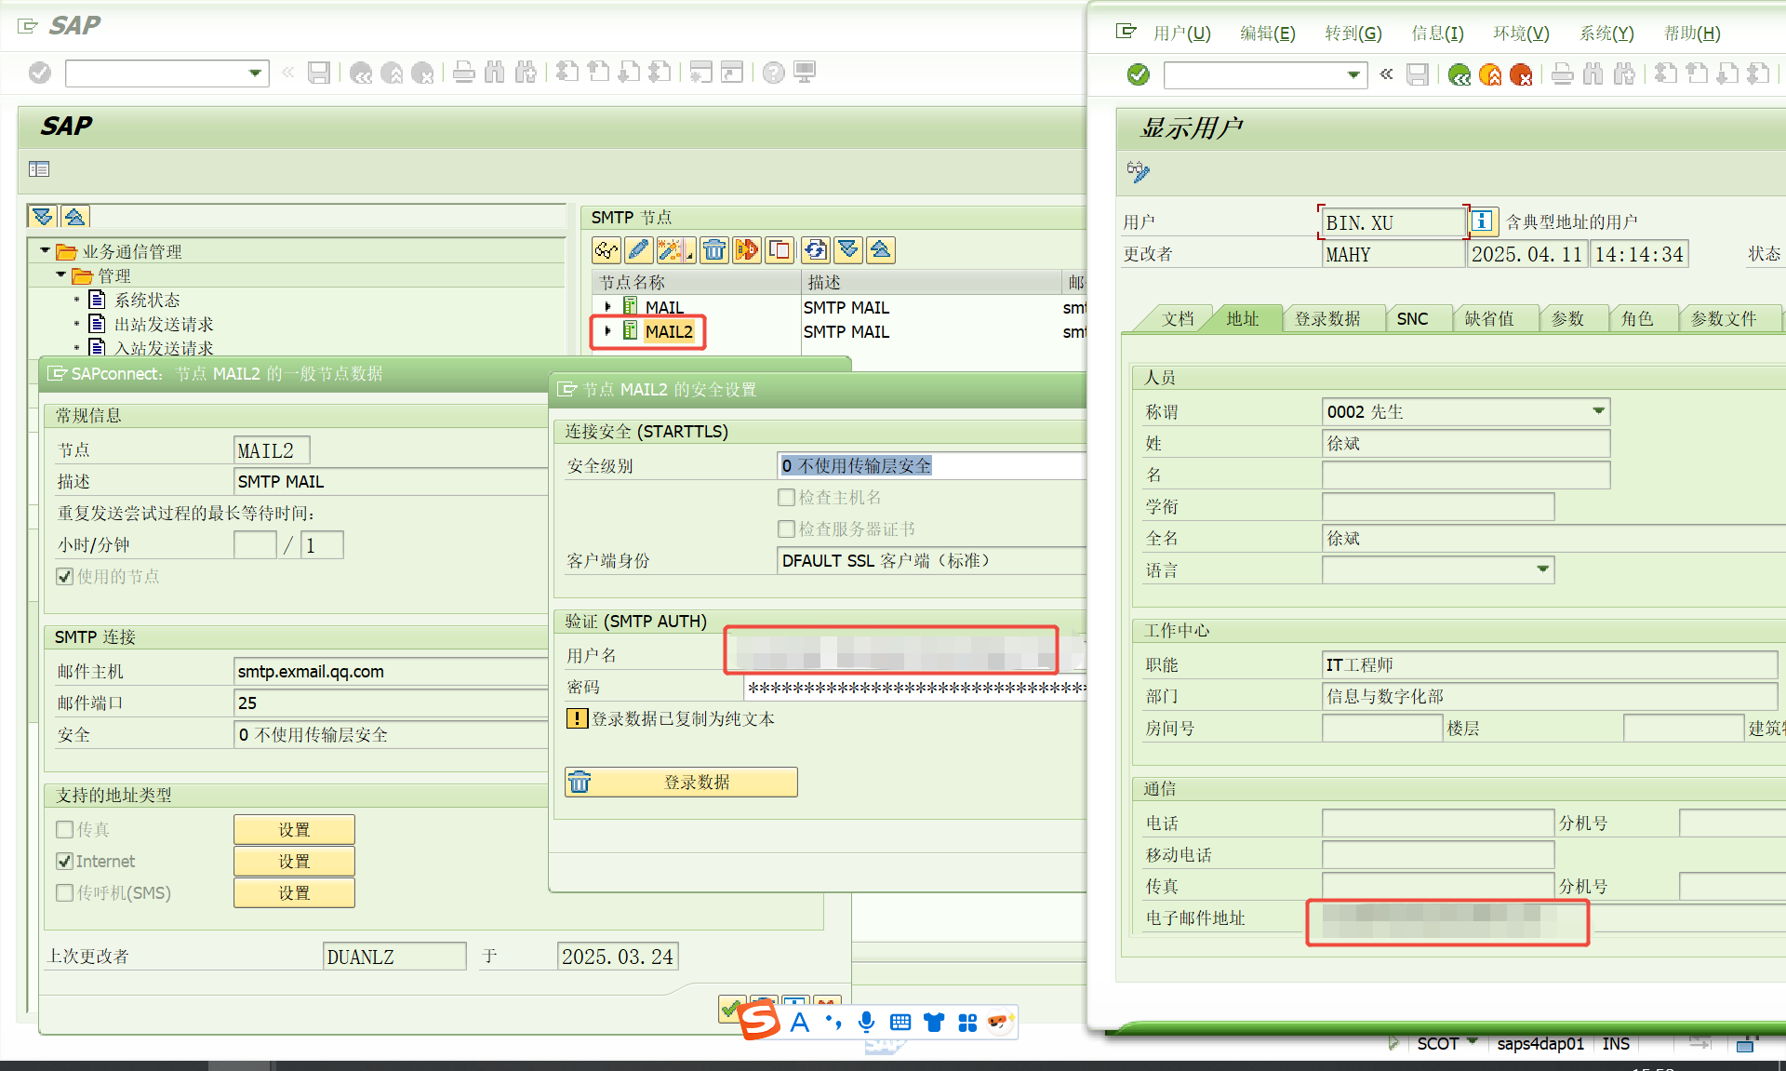Click the 邮件端口 field showing 25
Screen dimensions: 1786x1071
pyautogui.click(x=391, y=703)
